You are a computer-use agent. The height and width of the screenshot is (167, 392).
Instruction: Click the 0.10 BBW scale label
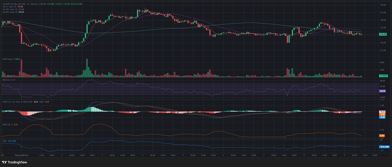(382, 130)
